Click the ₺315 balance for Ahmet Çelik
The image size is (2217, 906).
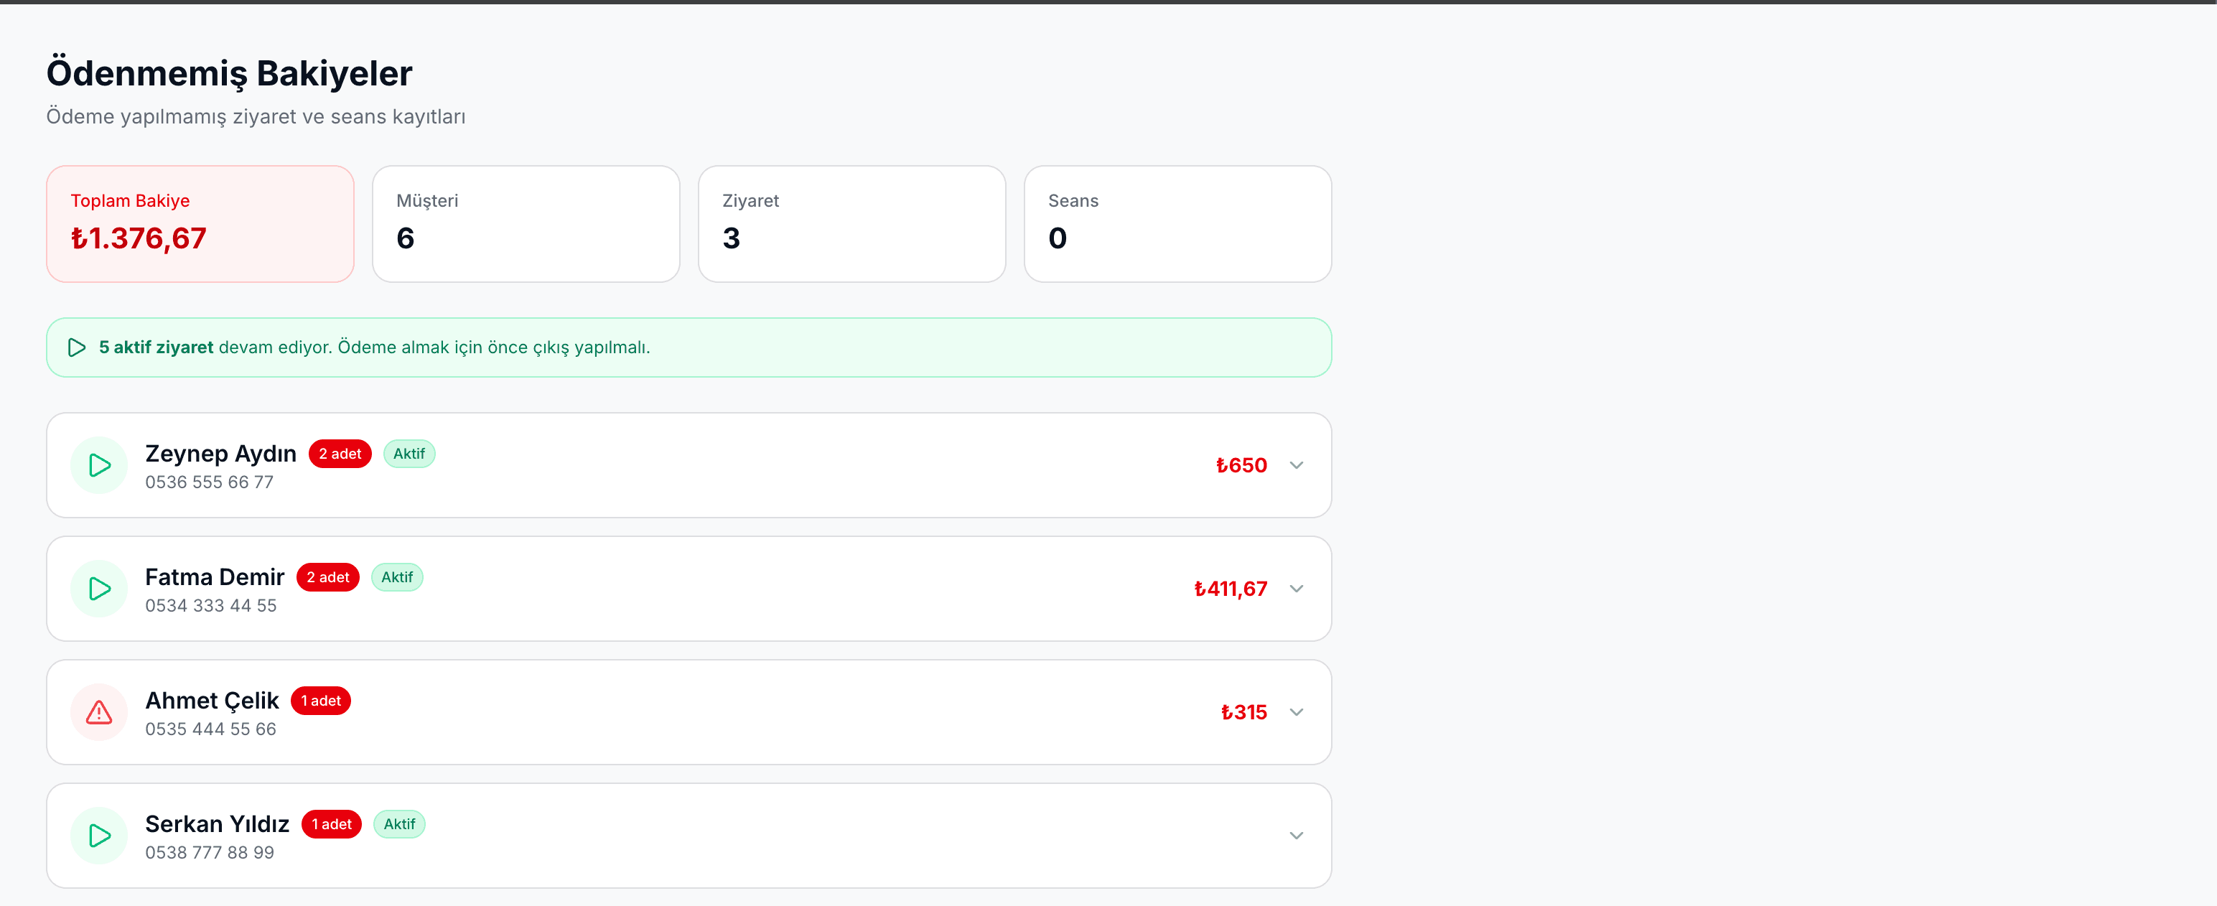1243,712
